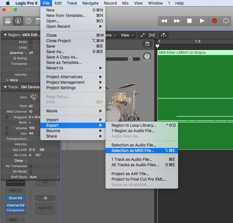Click the Rewind transport button
The image size is (233, 223).
pos(164,21)
